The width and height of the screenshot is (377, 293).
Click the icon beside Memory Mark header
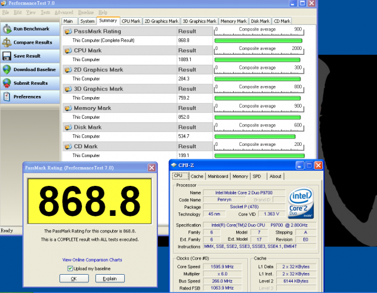coord(68,108)
